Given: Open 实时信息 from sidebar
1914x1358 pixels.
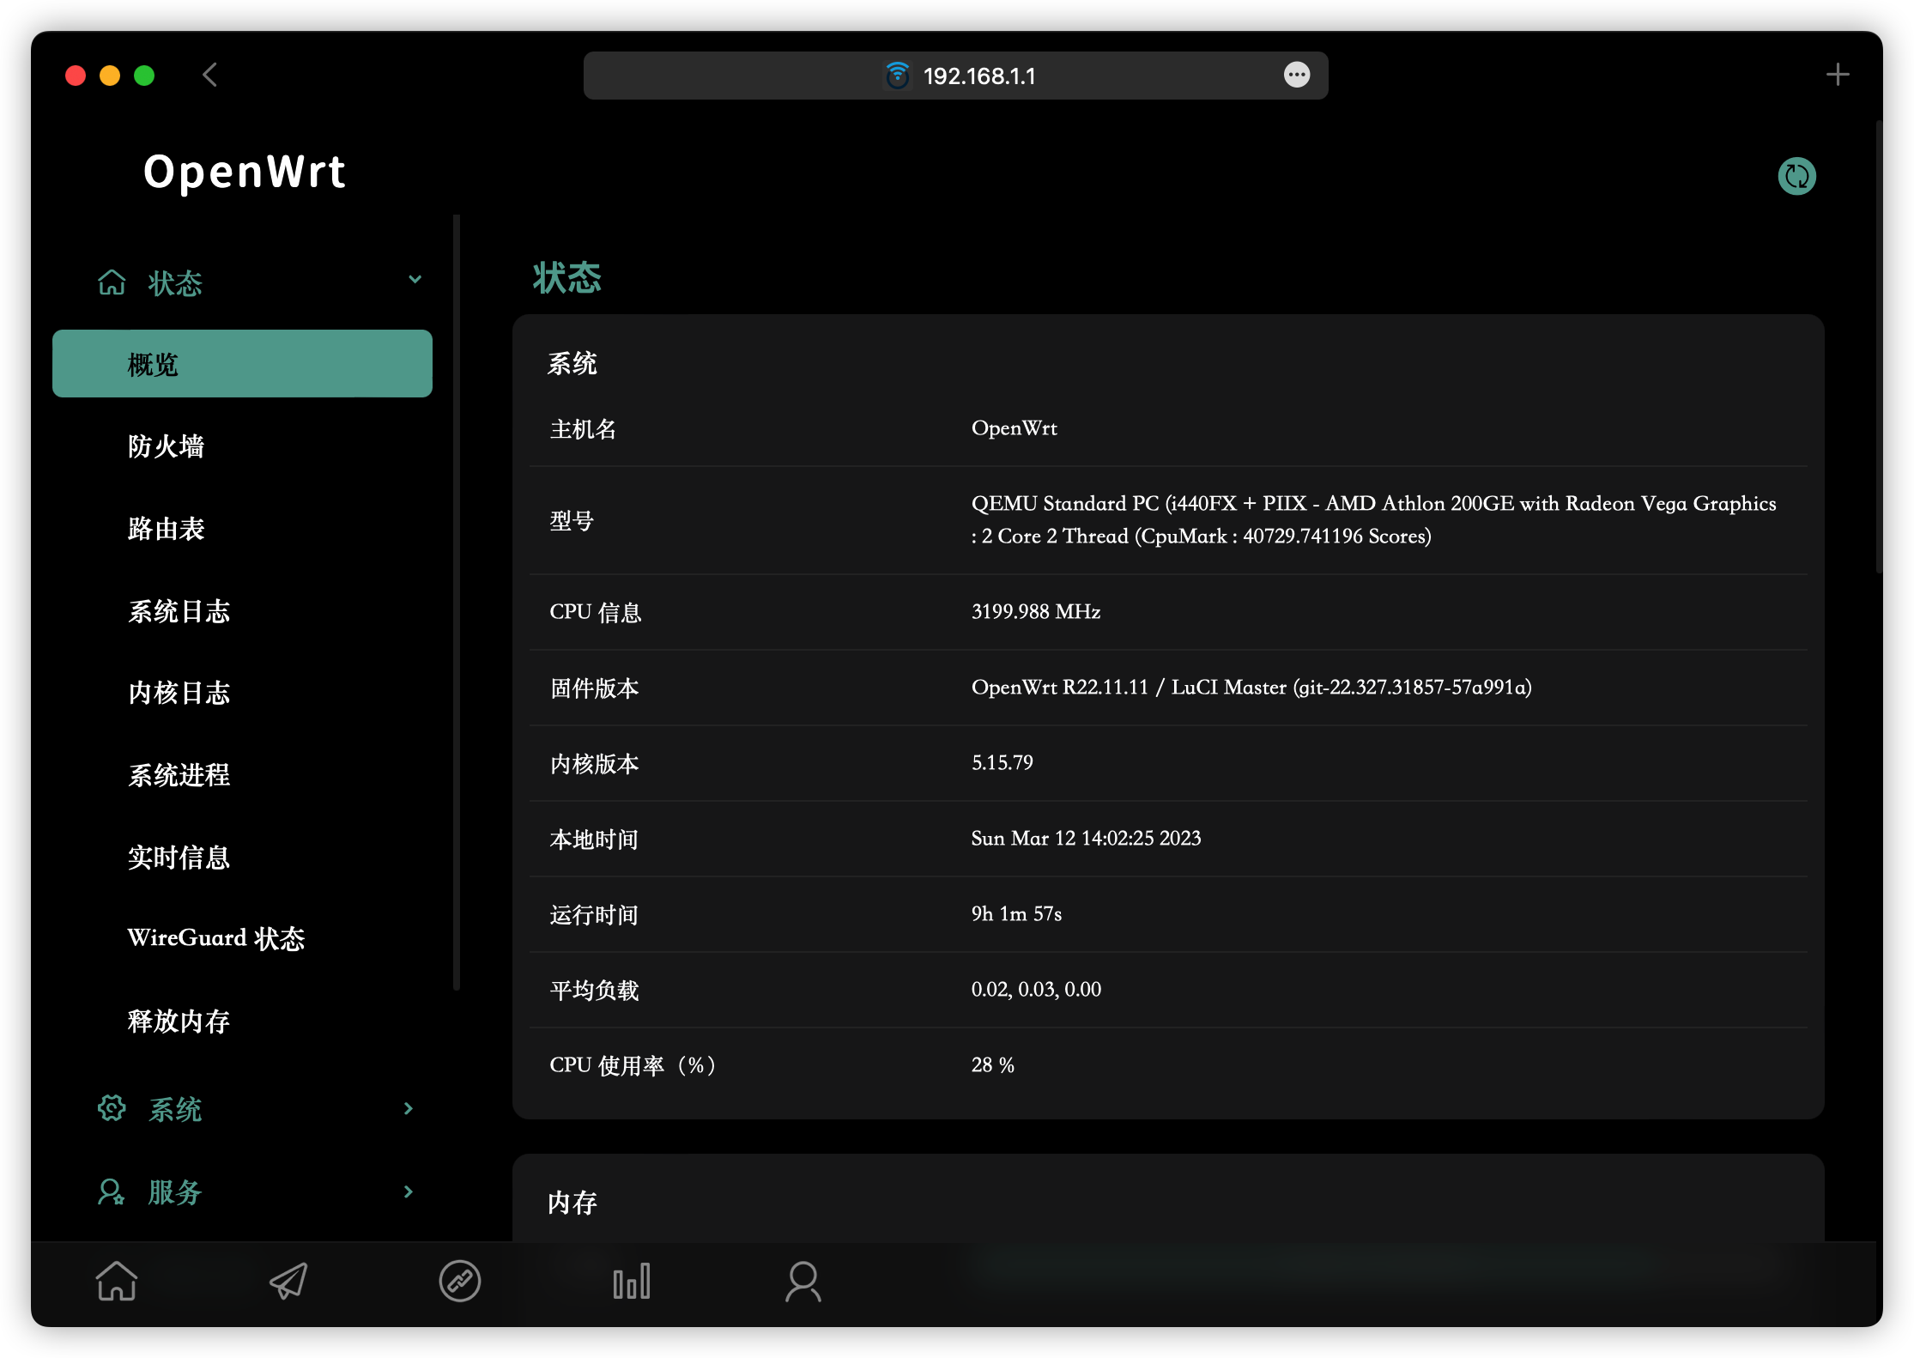Looking at the screenshot, I should (x=179, y=858).
